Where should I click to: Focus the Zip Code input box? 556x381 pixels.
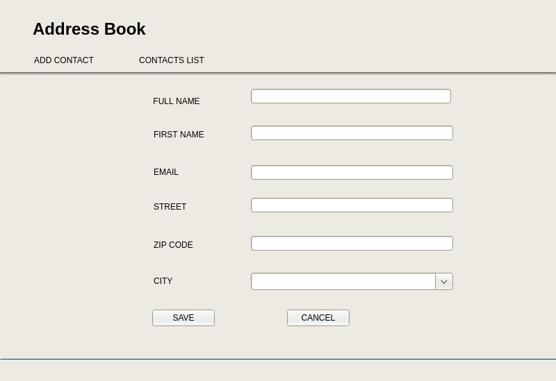352,244
